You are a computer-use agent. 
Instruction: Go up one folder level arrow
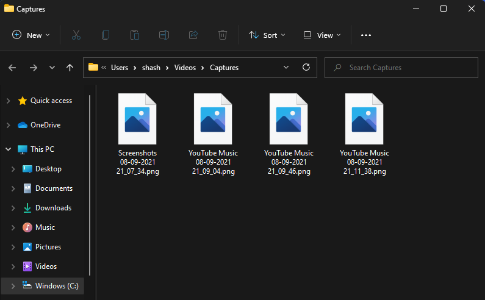click(x=70, y=68)
